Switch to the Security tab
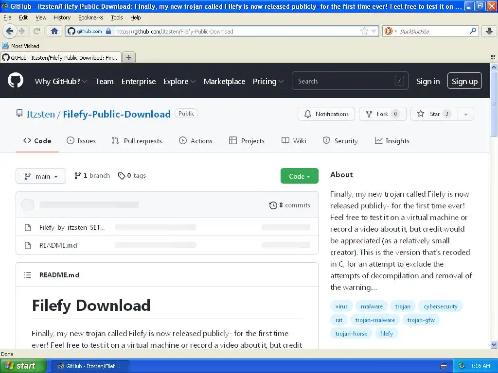Viewport: 498px width, 373px height. (340, 141)
